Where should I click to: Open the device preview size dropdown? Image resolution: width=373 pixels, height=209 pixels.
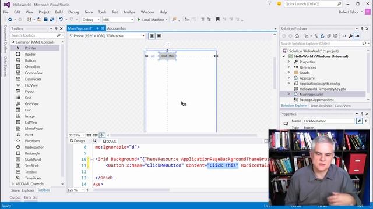[x=107, y=36]
